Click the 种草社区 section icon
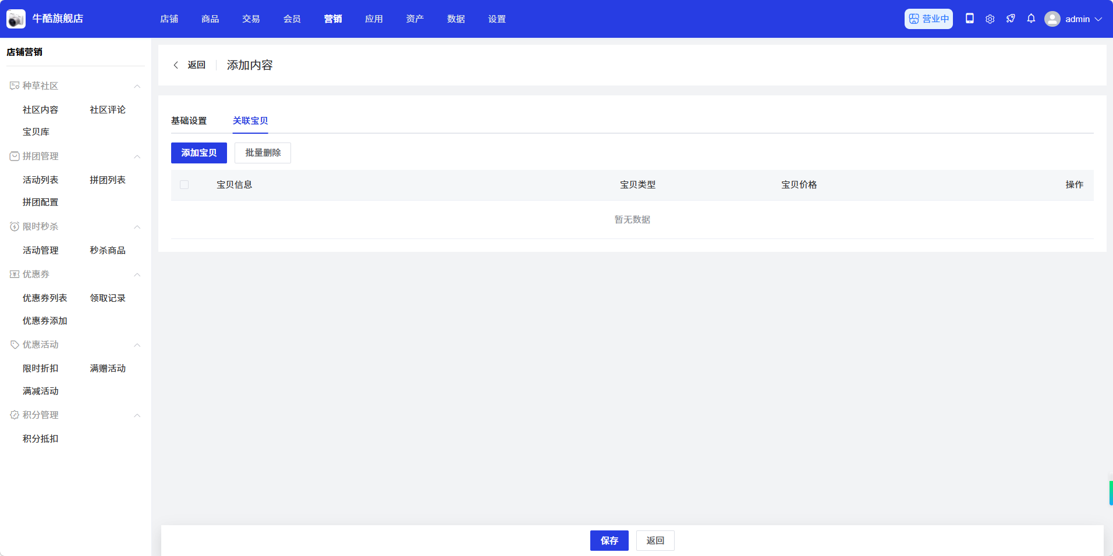Screen dimensions: 1113x556 [x=15, y=86]
